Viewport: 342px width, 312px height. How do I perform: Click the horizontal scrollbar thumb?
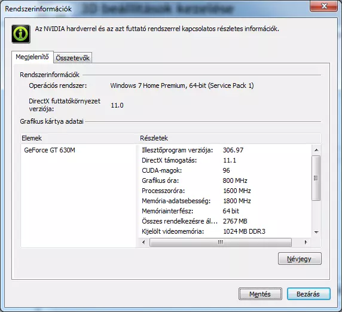pyautogui.click(x=220, y=242)
